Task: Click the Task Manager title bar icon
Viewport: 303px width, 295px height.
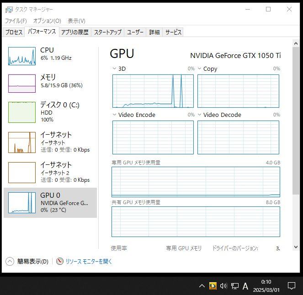Action: tap(9, 10)
